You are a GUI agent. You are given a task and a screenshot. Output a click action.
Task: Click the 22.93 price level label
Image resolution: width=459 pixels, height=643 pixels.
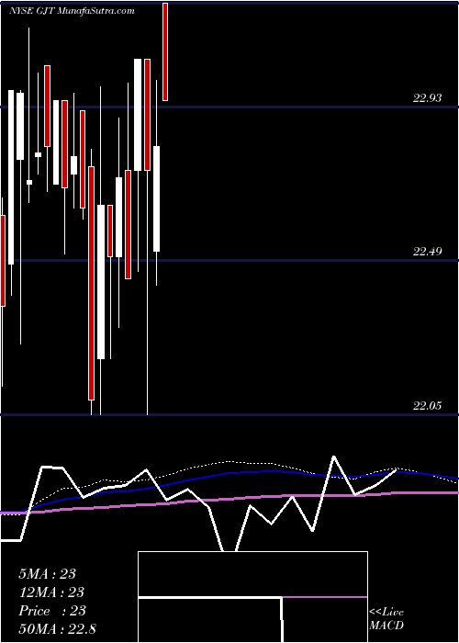(x=428, y=98)
